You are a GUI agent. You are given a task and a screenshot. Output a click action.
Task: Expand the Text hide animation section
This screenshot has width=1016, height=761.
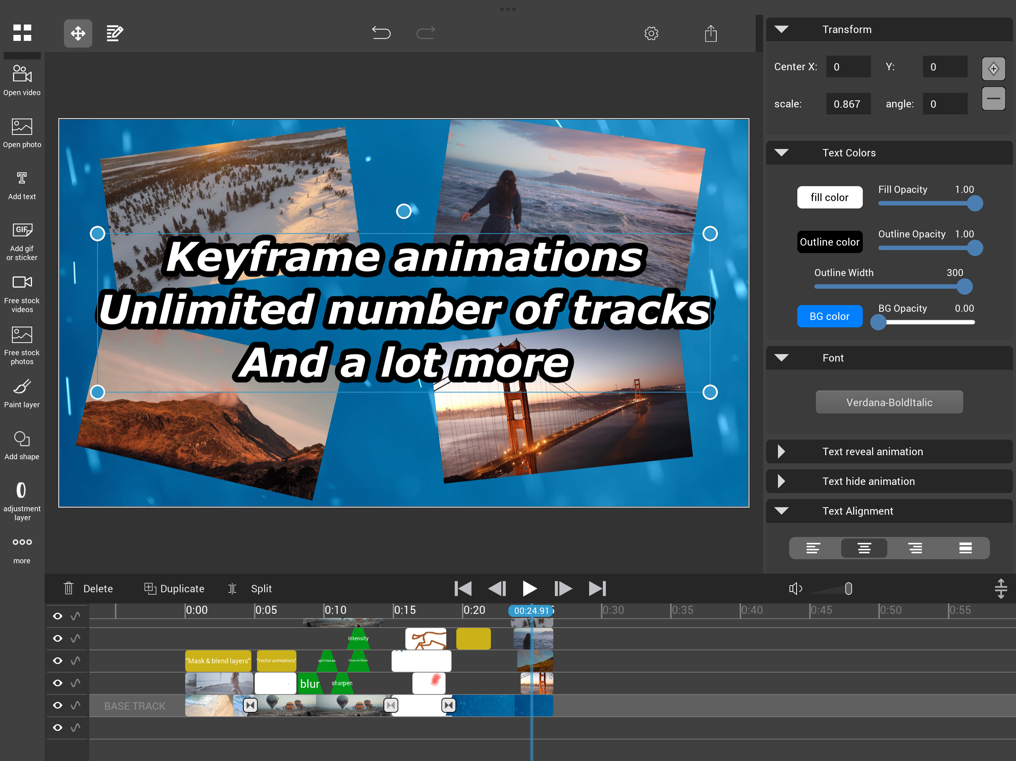(x=781, y=482)
